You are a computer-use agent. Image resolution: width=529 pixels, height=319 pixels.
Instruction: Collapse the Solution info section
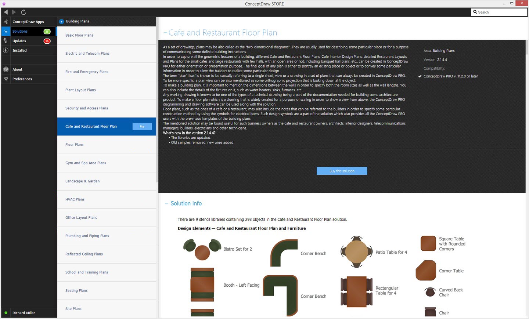tap(166, 204)
